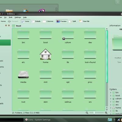
Task: Click status text '21 Folders, 2 Files (11.0 MiB)'
Action: [26, 113]
